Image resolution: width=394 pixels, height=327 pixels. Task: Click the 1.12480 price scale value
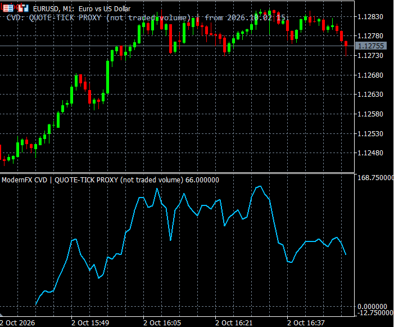(x=370, y=153)
